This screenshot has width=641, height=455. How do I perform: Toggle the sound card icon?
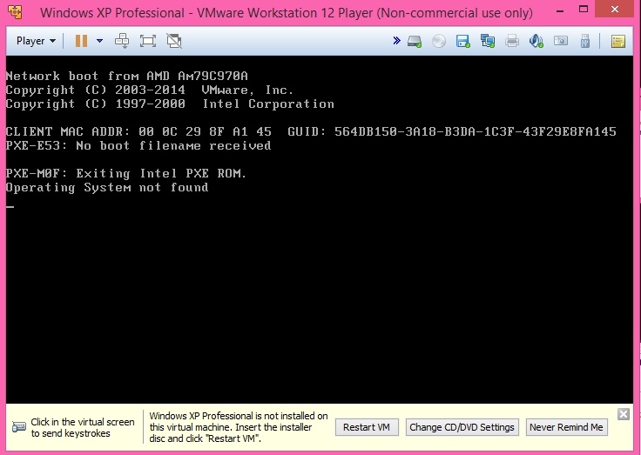[536, 41]
